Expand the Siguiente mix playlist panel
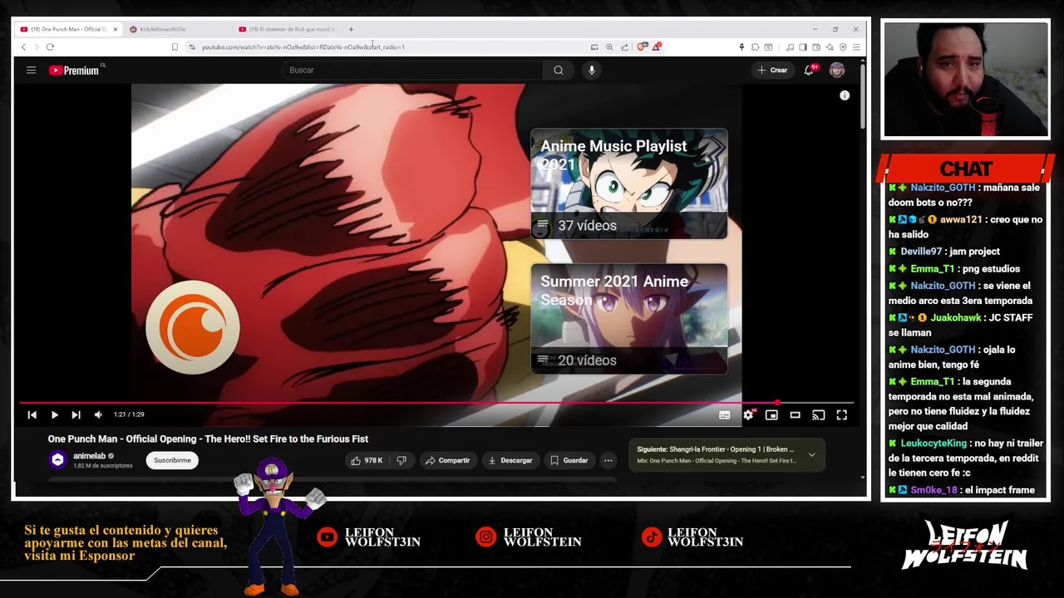Screen dimensions: 1064x598 coord(811,454)
